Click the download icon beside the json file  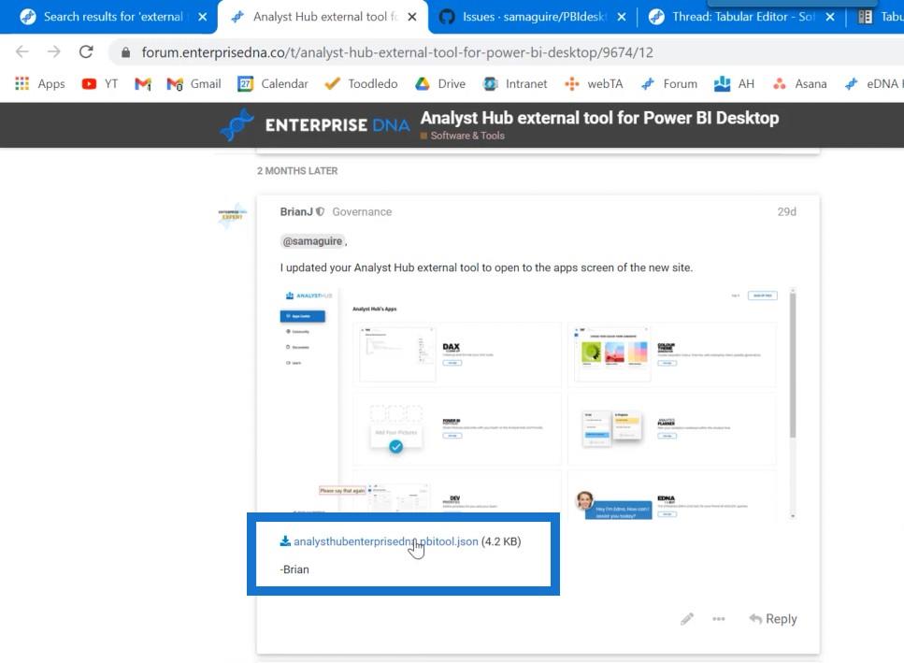(x=285, y=540)
